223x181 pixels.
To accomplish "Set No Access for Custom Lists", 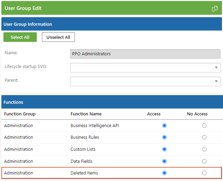I will (x=204, y=149).
